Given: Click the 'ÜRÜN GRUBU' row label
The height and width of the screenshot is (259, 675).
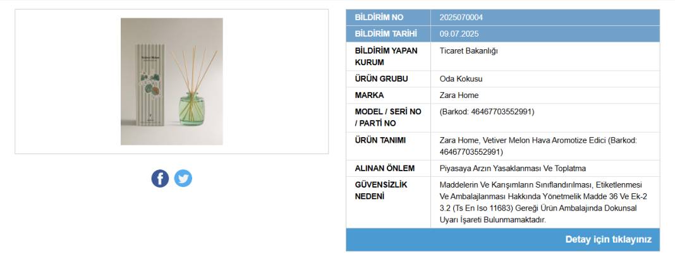Looking at the screenshot, I should 381,79.
